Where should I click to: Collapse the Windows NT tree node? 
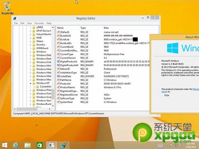(x=30, y=83)
